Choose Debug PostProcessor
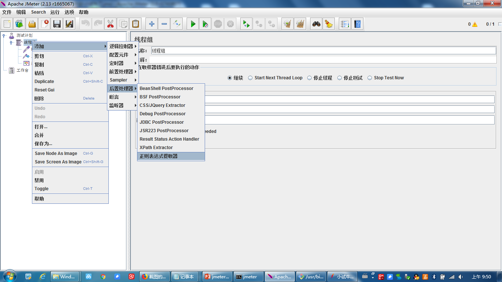 coord(171,114)
